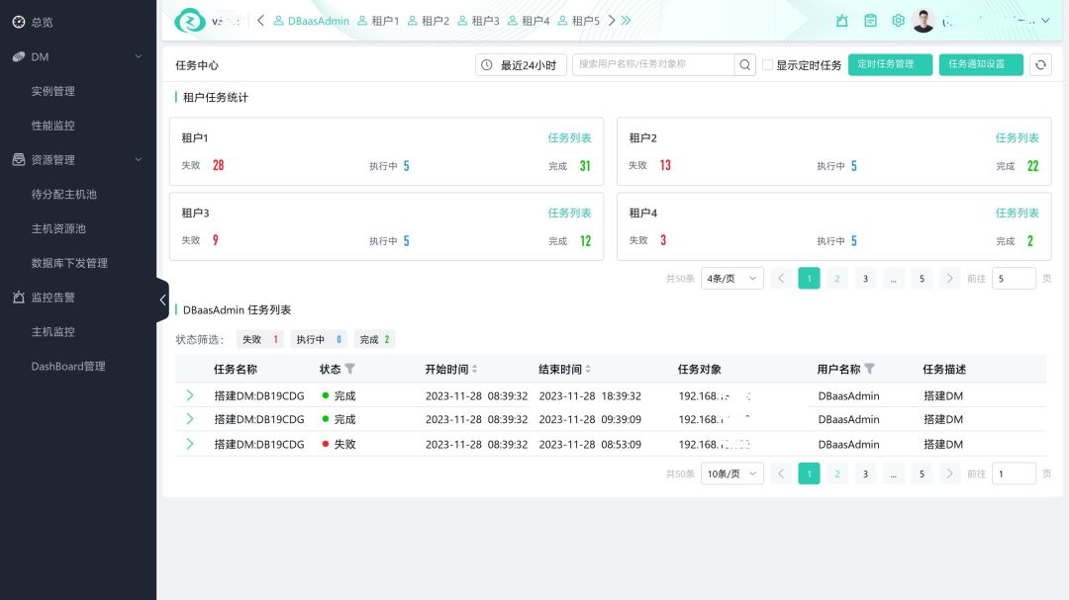Image resolution: width=1069 pixels, height=600 pixels.
Task: Switch to the 租户1 tab
Action: point(378,21)
